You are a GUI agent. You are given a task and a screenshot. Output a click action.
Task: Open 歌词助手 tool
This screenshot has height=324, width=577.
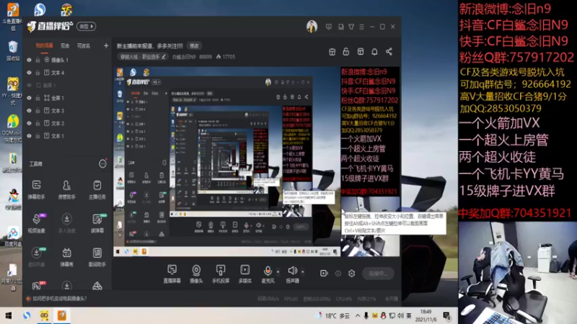tap(97, 257)
